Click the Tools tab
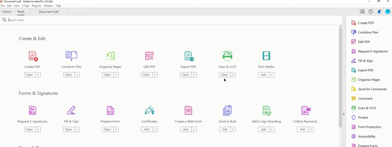392x147 pixels. tap(21, 11)
